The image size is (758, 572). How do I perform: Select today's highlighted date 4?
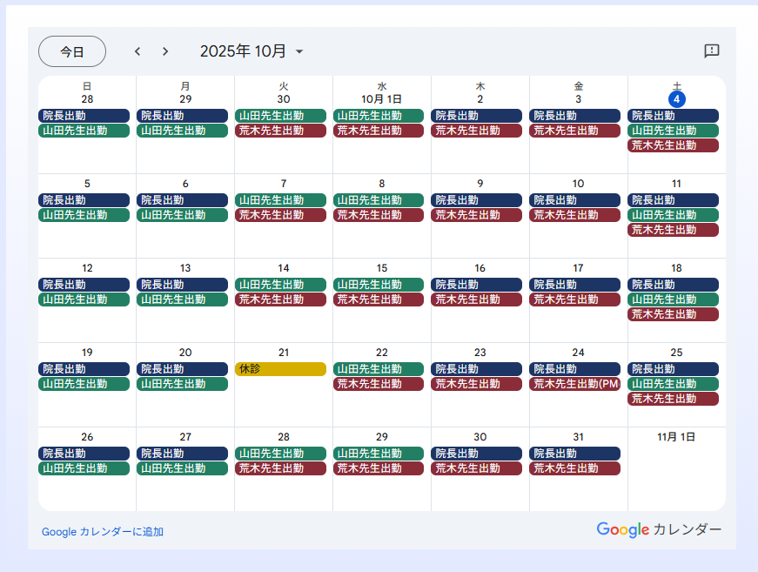[676, 99]
